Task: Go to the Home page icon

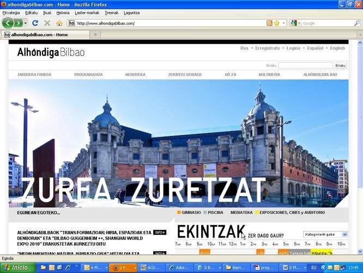Action: pos(59,23)
